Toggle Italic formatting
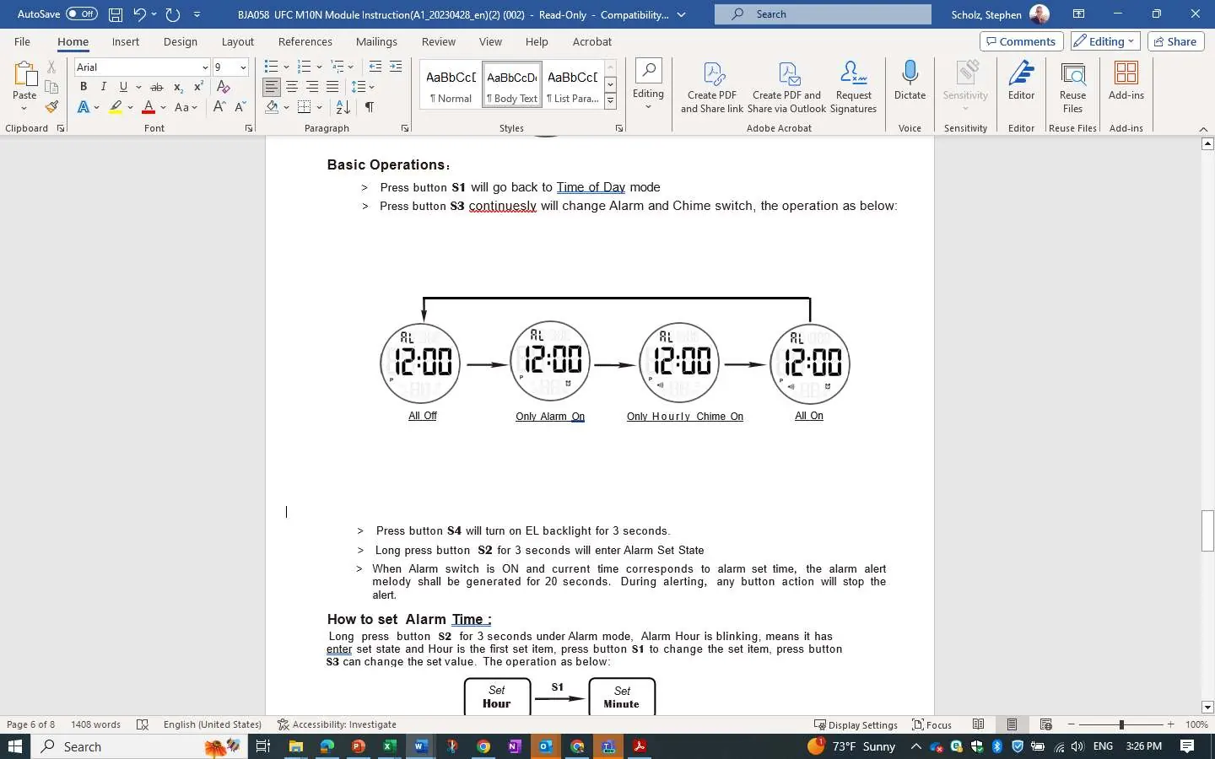 pos(103,87)
